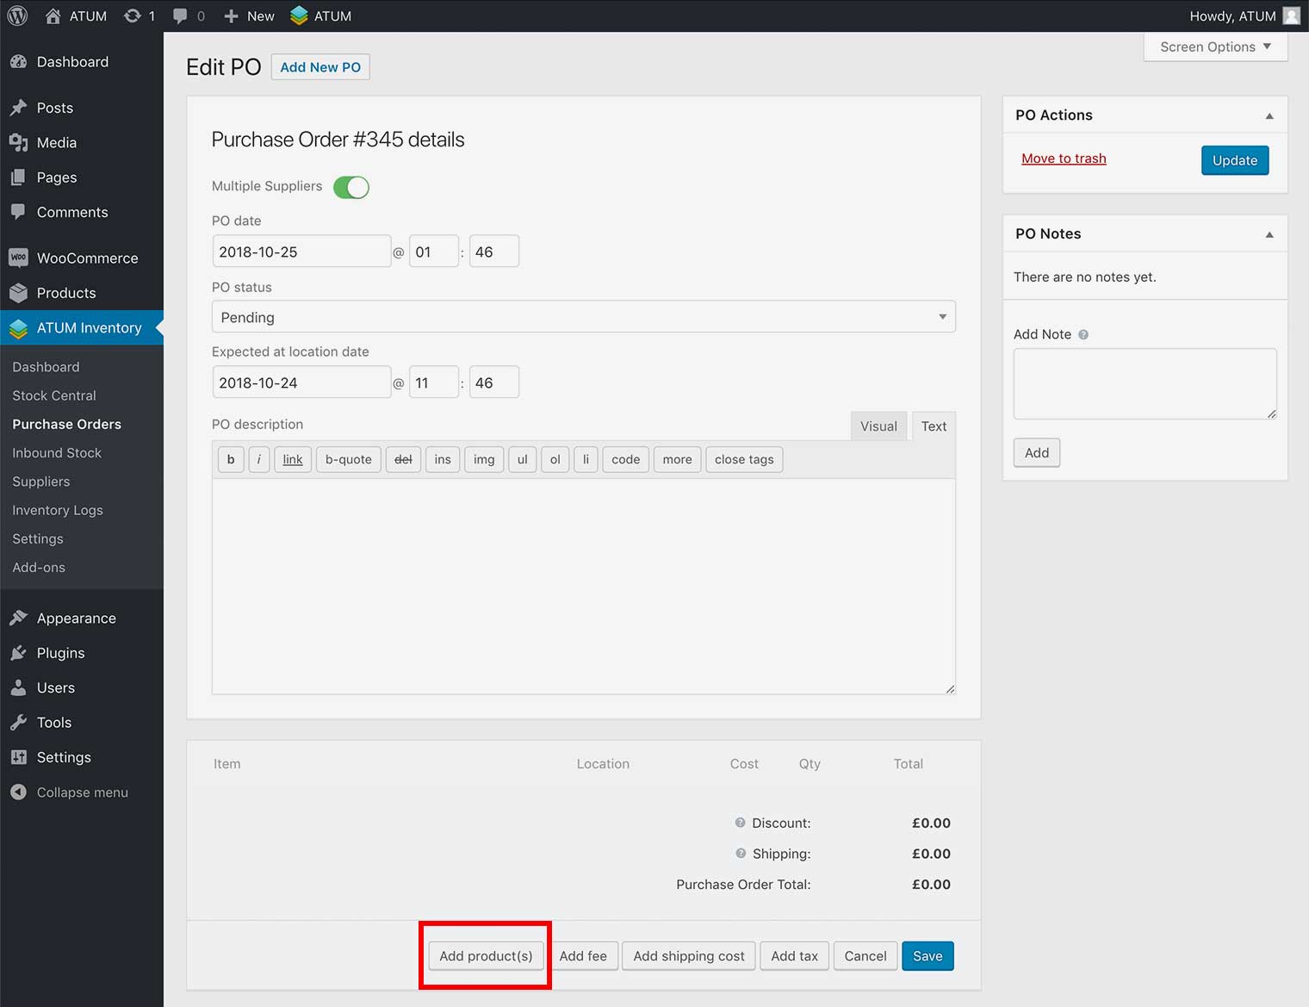Image resolution: width=1309 pixels, height=1007 pixels.
Task: Collapse the PO Notes panel
Action: click(x=1269, y=234)
